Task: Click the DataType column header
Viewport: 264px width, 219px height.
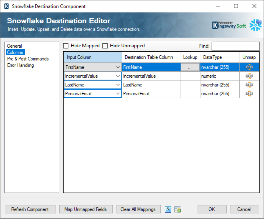Action: coord(220,57)
